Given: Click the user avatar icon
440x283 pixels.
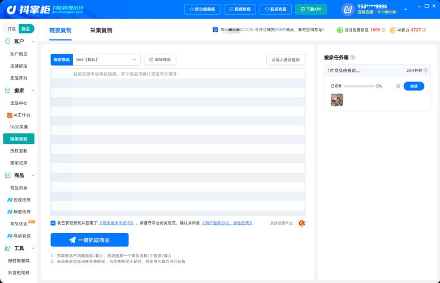Looking at the screenshot, I should pyautogui.click(x=348, y=10).
